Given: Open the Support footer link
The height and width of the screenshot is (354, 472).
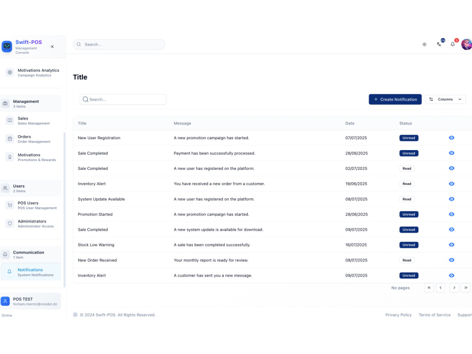Looking at the screenshot, I should click(x=464, y=315).
